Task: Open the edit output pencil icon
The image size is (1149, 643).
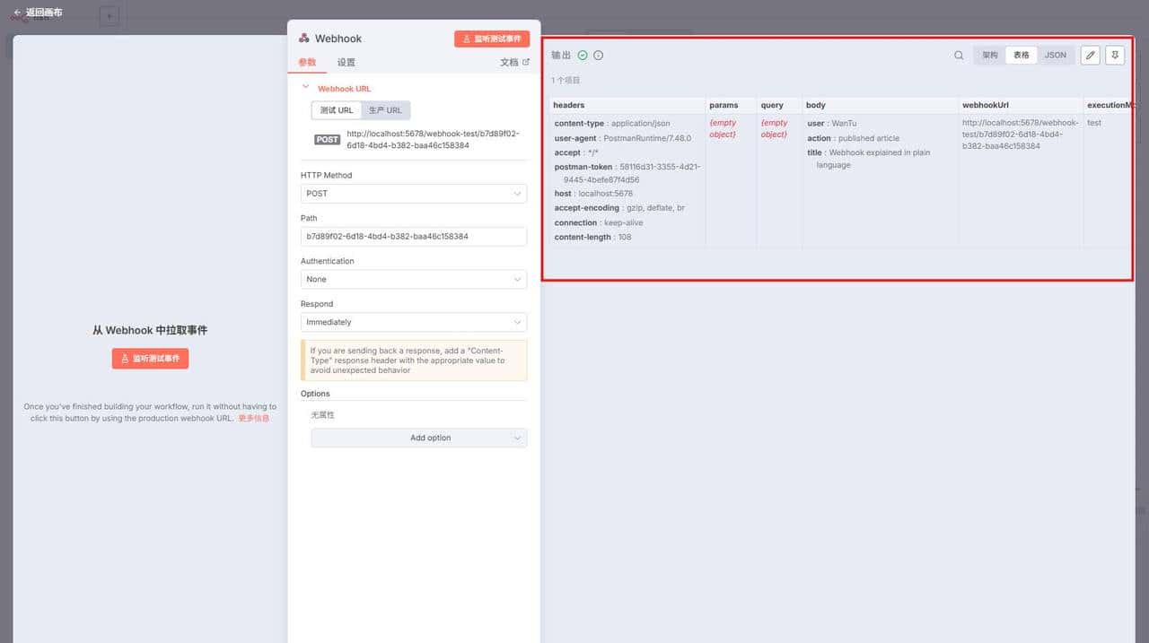Action: (1090, 55)
